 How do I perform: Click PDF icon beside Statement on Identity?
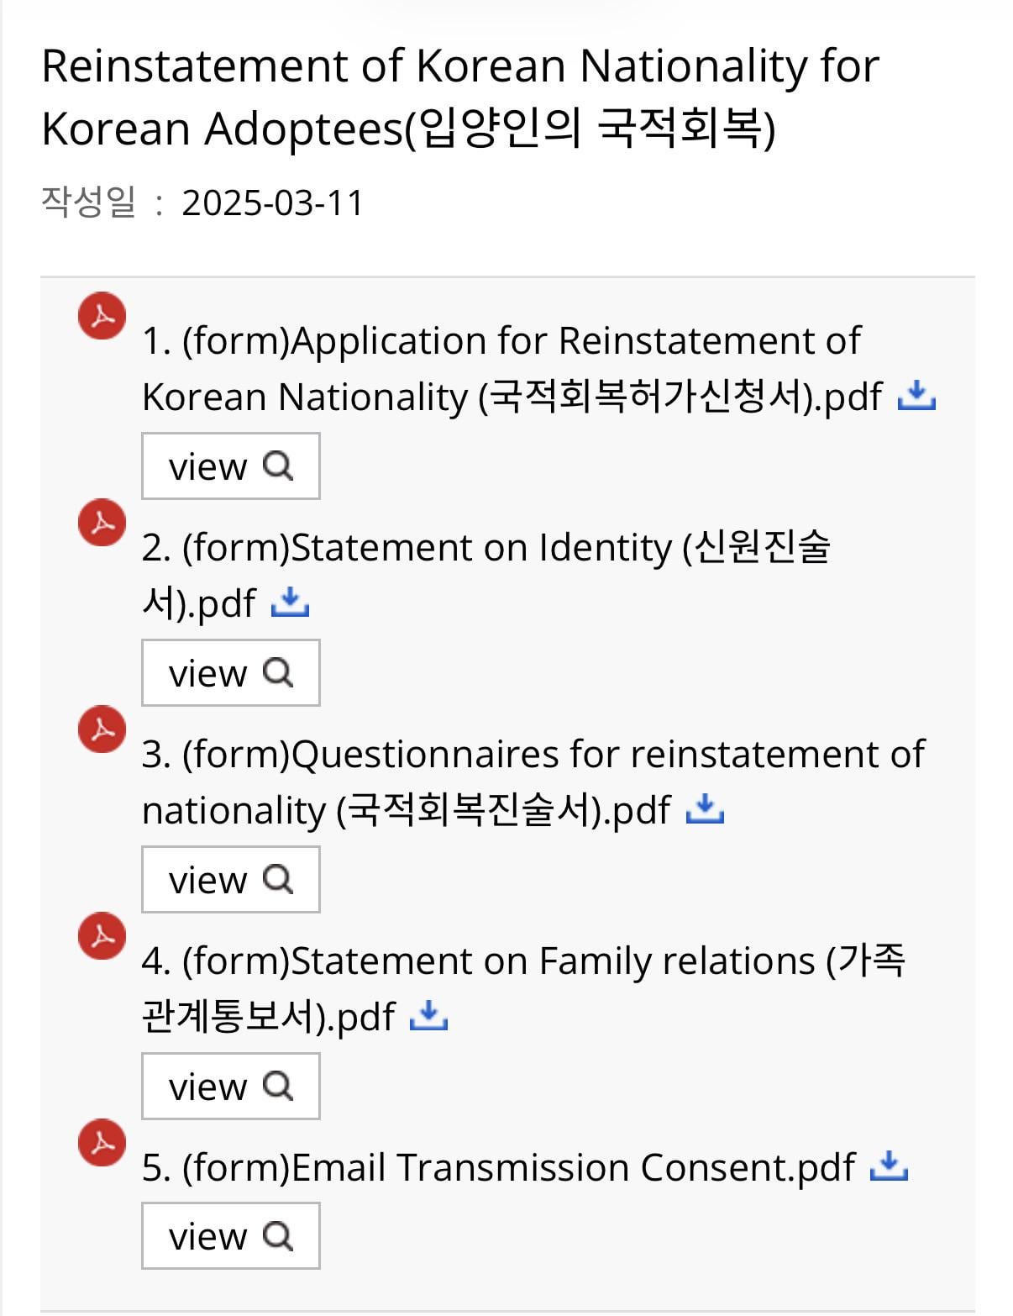pyautogui.click(x=102, y=523)
